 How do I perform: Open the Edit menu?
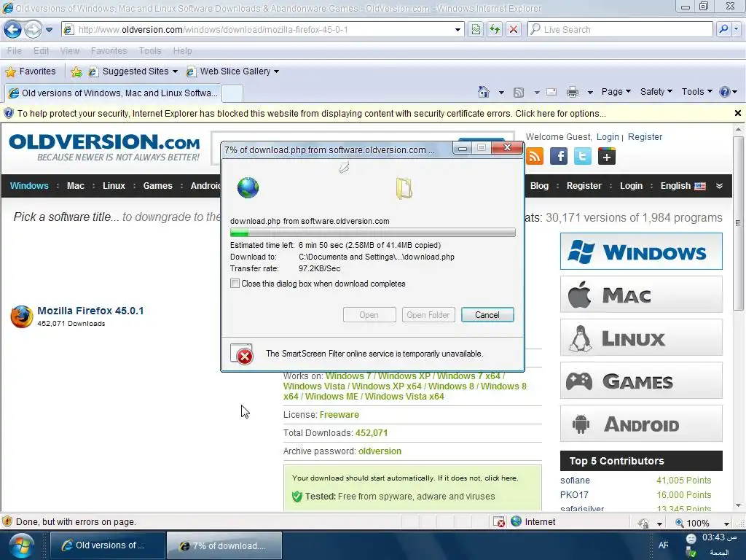click(41, 50)
